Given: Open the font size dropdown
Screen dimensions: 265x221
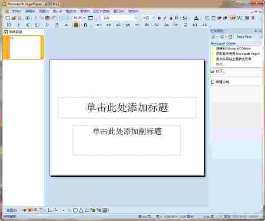Looking at the screenshot, I should coord(153,18).
